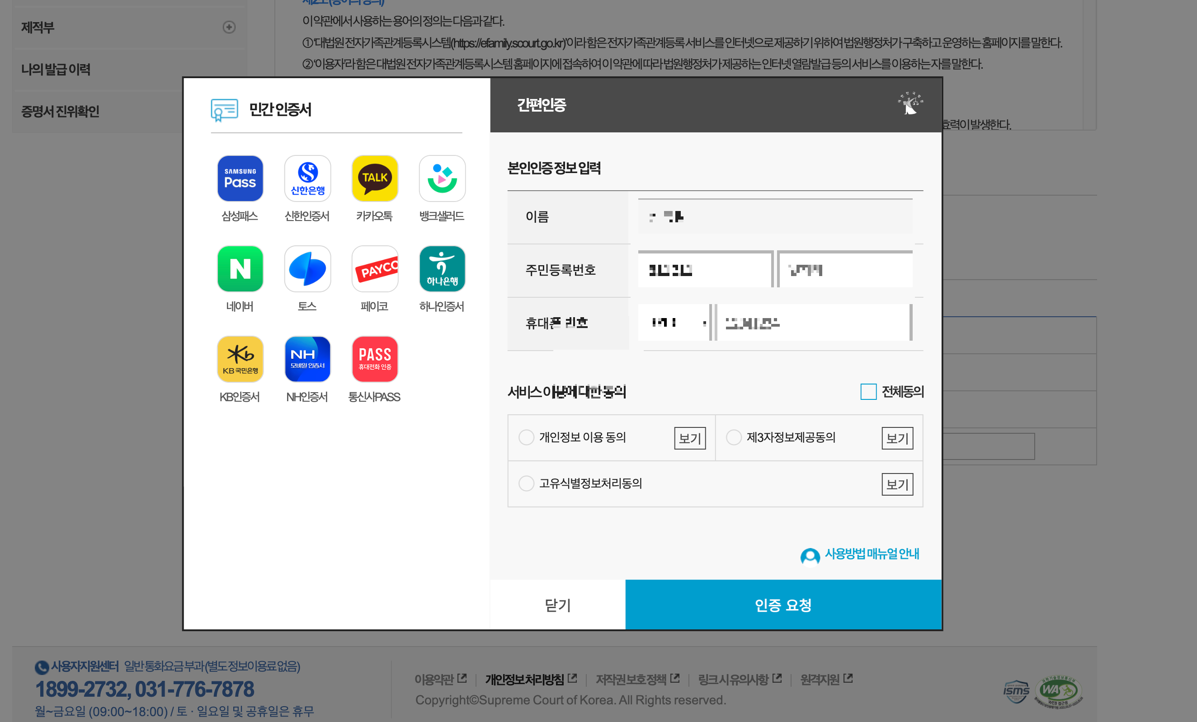Open 증명서 진위확인 menu item
Image resolution: width=1197 pixels, height=722 pixels.
click(x=60, y=111)
